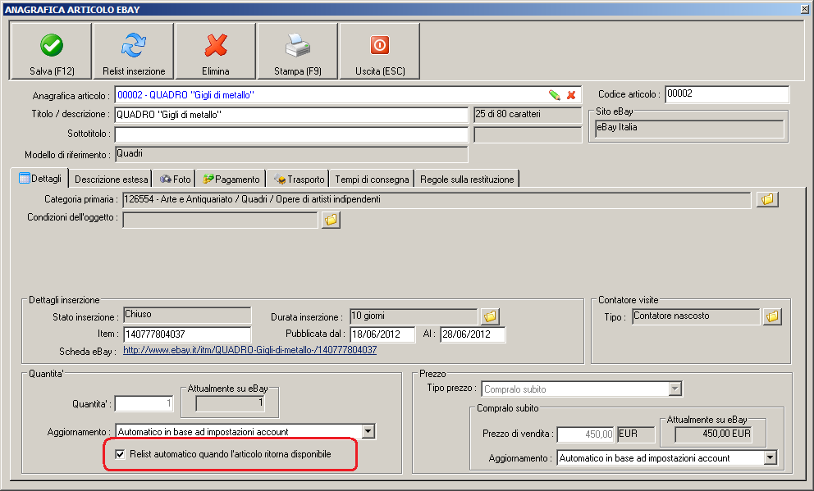Click the Uscita (ESC) exit button
Viewport: 814px width, 491px height.
point(379,51)
